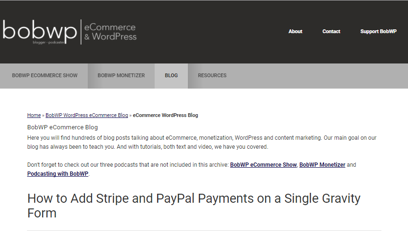Click the eCommerce WordPress Blog breadcrumb text
This screenshot has height=234, width=408.
pos(166,115)
